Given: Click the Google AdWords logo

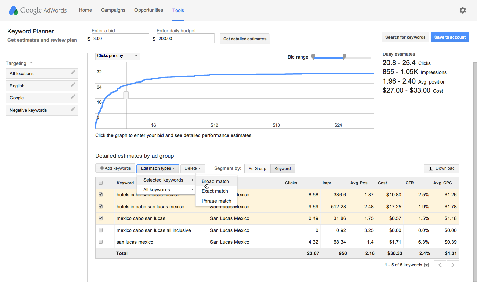Looking at the screenshot, I should [38, 10].
